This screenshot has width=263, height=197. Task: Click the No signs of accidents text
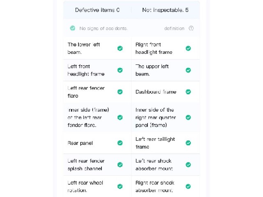[104, 28]
